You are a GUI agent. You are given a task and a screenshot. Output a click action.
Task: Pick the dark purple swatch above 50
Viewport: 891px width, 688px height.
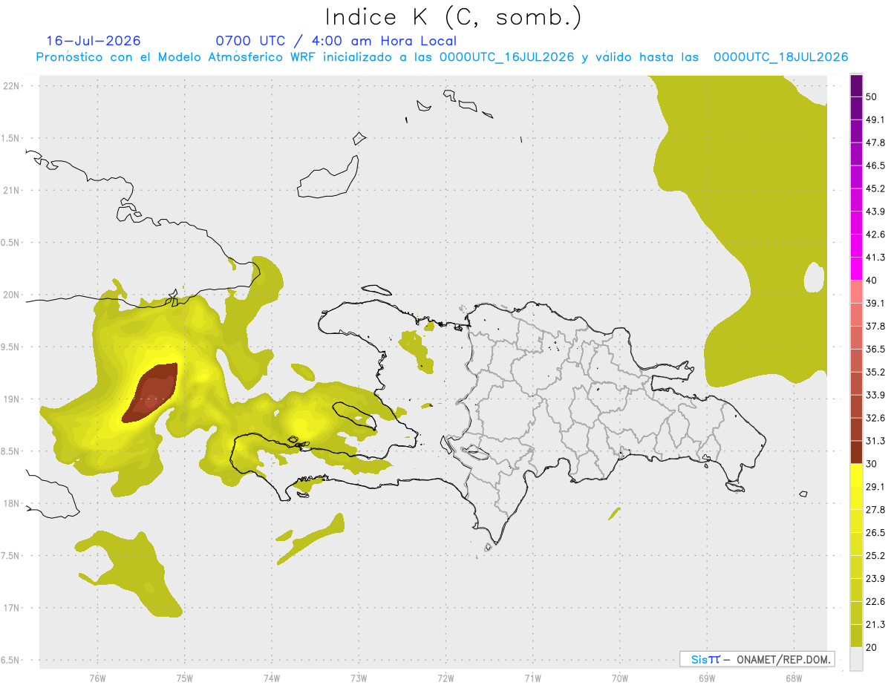pyautogui.click(x=856, y=85)
